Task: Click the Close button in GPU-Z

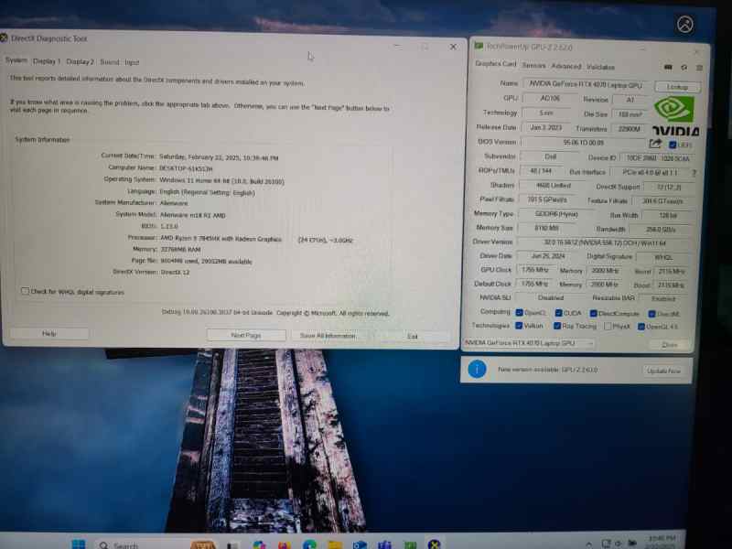Action: (669, 345)
